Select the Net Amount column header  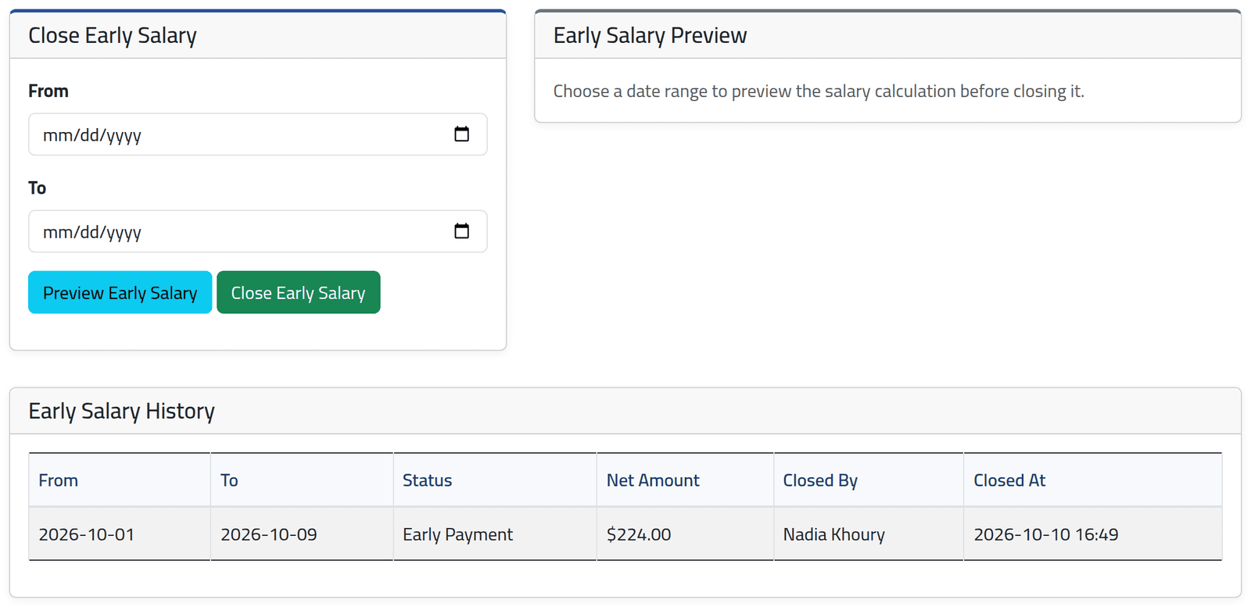click(x=685, y=480)
